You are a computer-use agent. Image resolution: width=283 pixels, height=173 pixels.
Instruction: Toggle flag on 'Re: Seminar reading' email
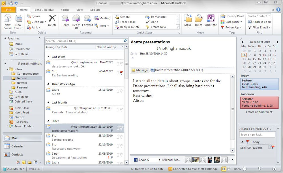point(121,73)
